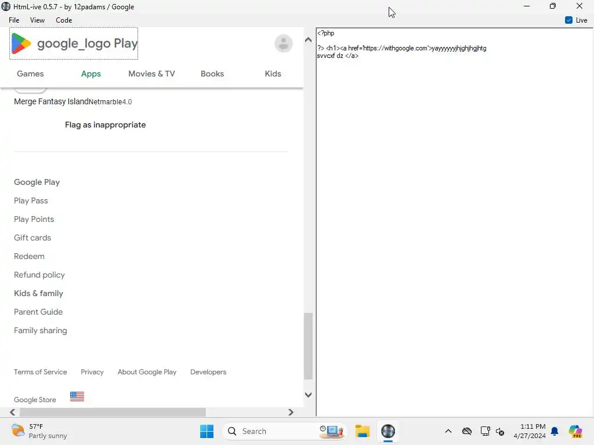The width and height of the screenshot is (594, 445).
Task: Open the user account avatar icon
Action: [x=283, y=43]
